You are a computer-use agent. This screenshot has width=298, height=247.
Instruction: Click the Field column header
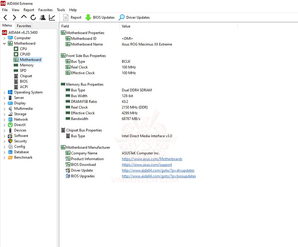click(89, 26)
